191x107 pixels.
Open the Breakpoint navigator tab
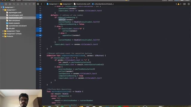[30, 4]
